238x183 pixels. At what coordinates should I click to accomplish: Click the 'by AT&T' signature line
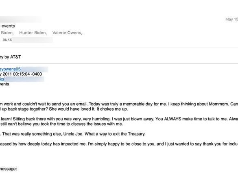point(10,57)
